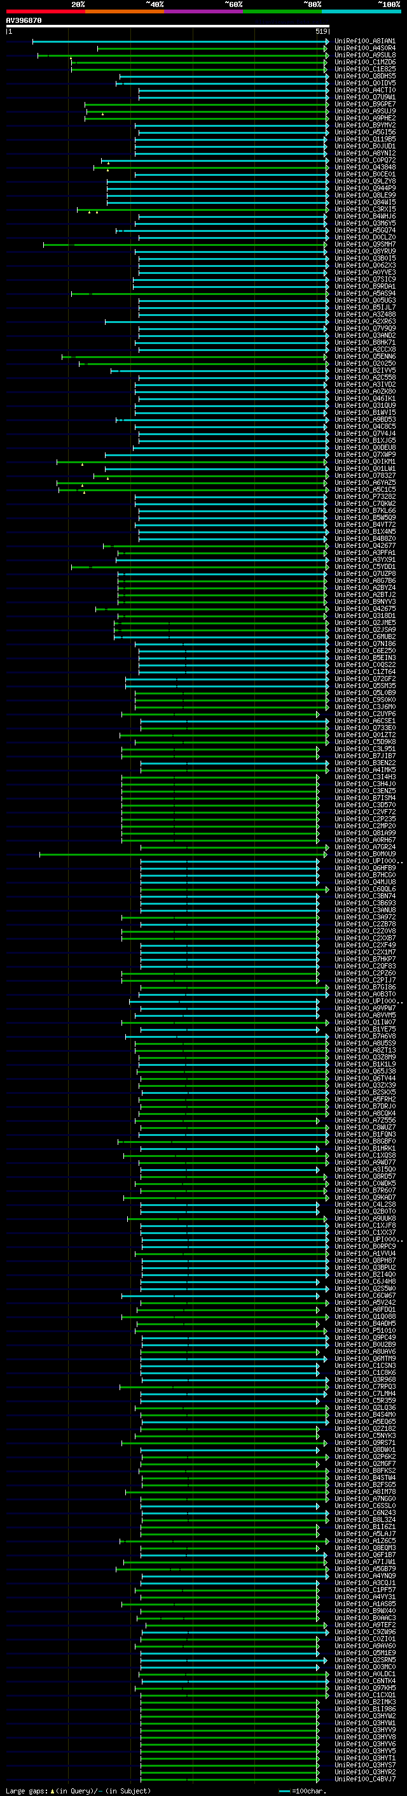The height and width of the screenshot is (1796, 407).
Task: Select label UniRef100_B2IMK3
Action: point(365,1702)
